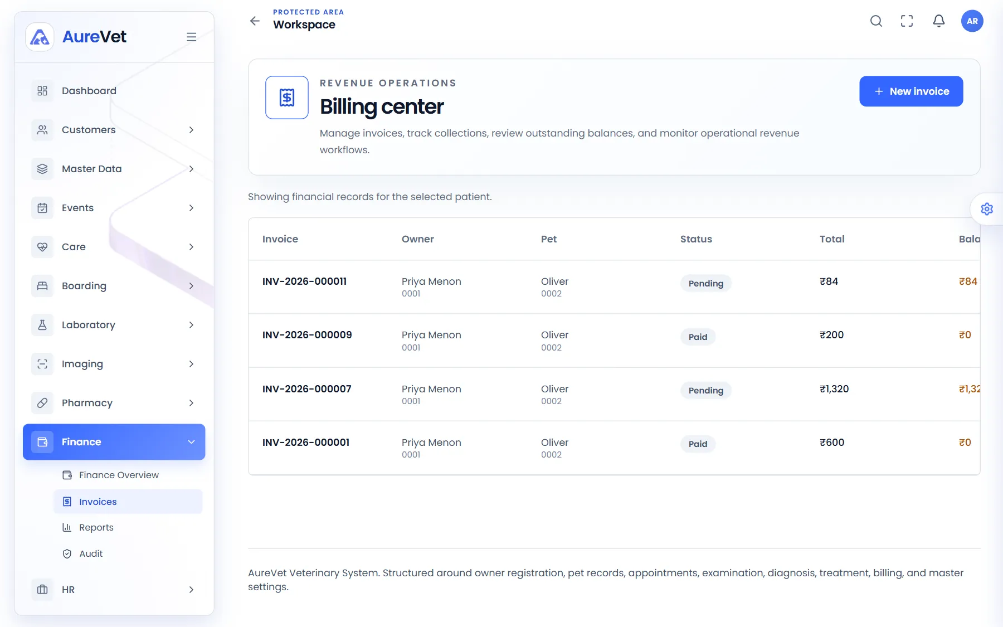Click the Paid status of INV-2026-000001
The height and width of the screenshot is (627, 1003).
tap(698, 444)
